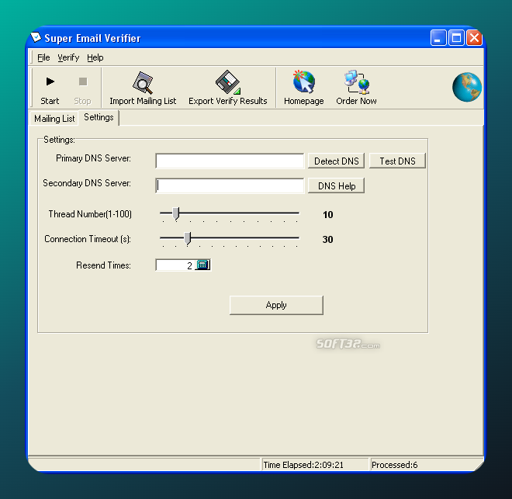Open Import Mailing List tool
Image resolution: width=512 pixels, height=499 pixels.
tap(143, 84)
